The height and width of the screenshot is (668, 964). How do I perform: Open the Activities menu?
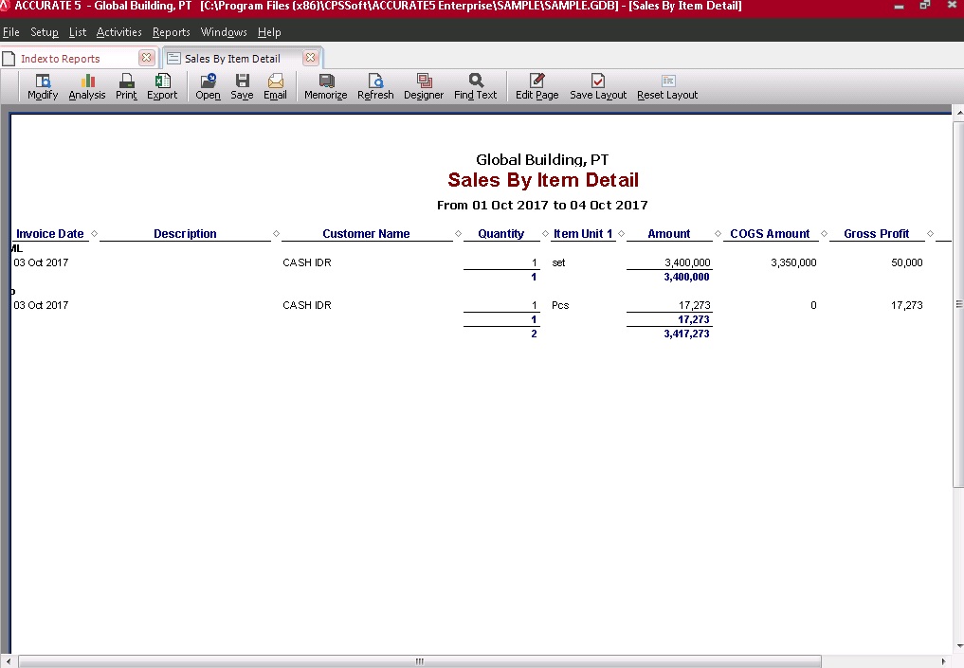[x=118, y=32]
